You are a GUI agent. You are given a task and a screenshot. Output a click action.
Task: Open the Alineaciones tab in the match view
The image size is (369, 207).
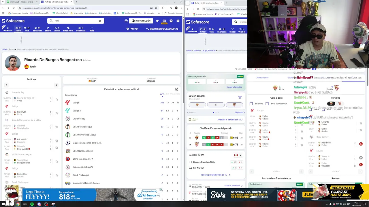(262, 78)
